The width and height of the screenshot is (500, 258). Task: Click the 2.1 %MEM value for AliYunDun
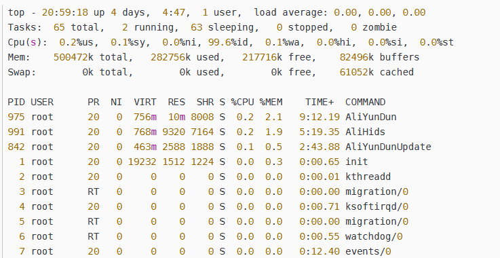[274, 117]
